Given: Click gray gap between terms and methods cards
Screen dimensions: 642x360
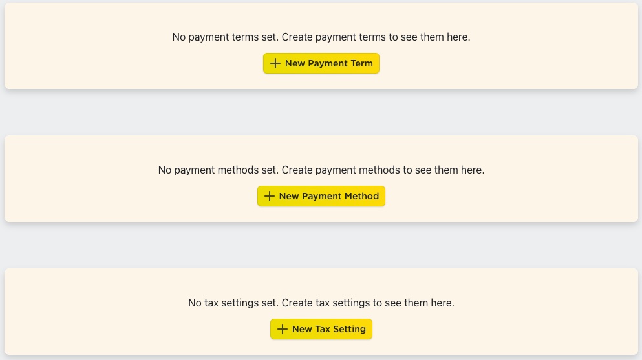Looking at the screenshot, I should 321,112.
